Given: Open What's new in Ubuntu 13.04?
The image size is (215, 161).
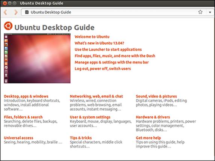Looking at the screenshot, I should point(99,43).
